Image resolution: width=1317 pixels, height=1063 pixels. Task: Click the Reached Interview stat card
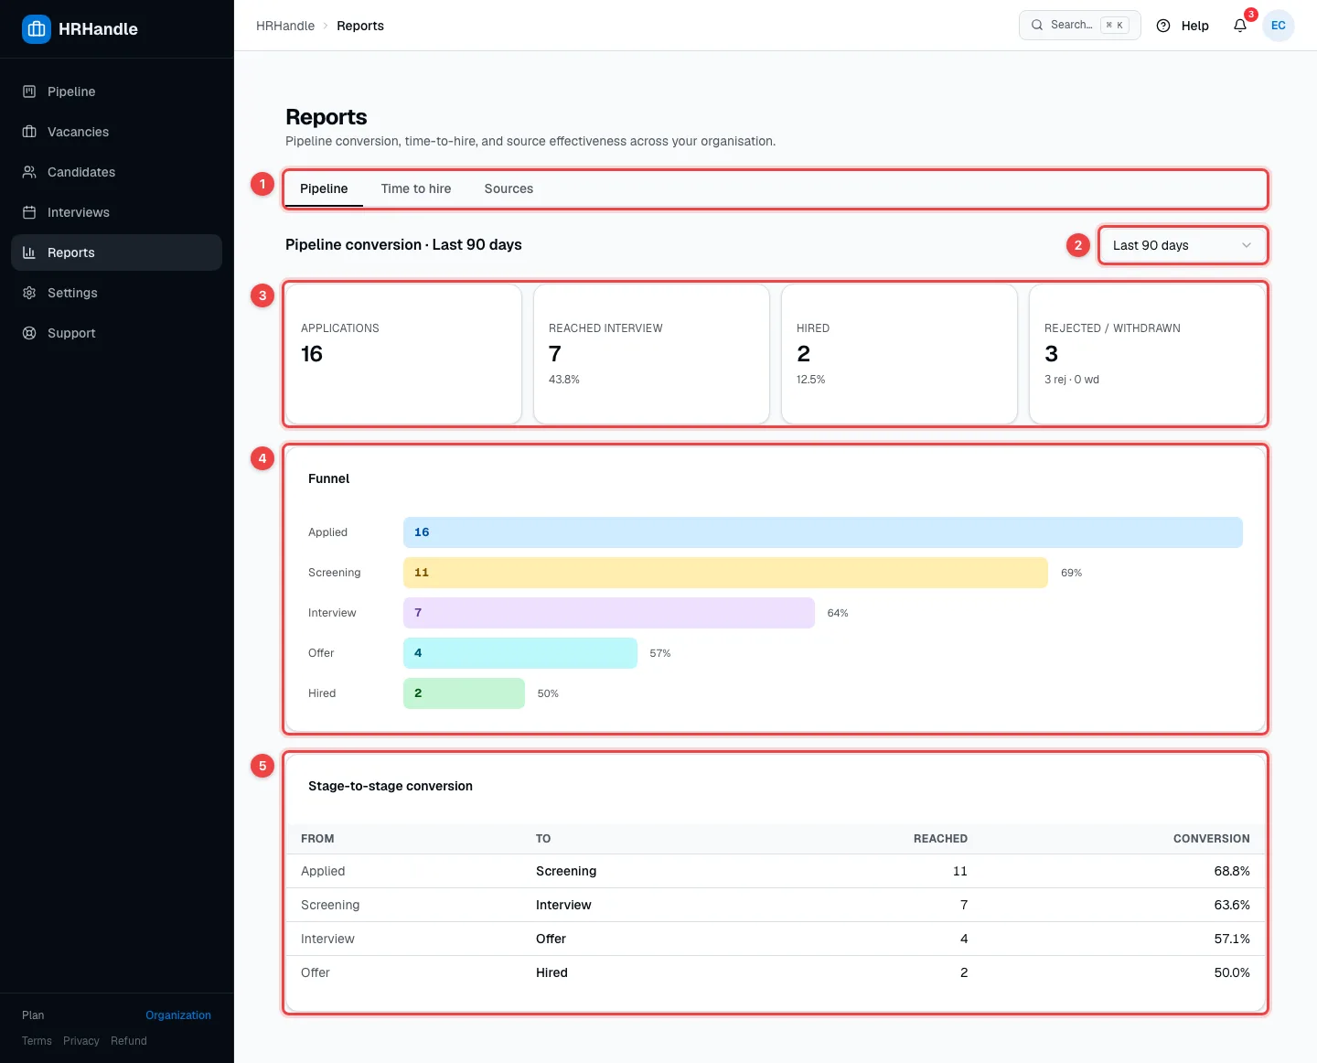tap(651, 354)
